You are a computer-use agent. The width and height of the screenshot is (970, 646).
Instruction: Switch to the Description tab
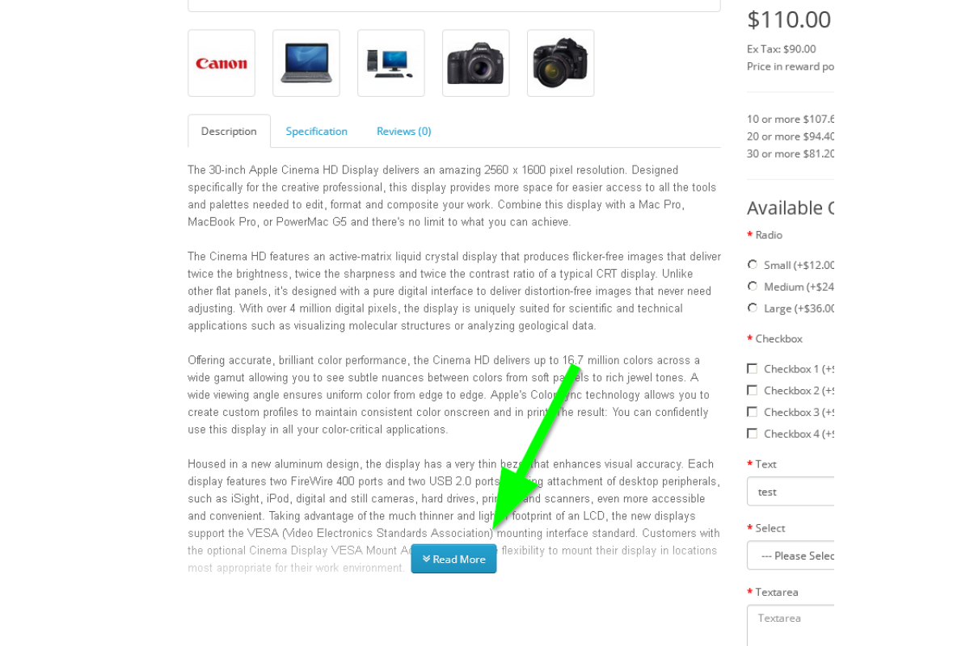tap(229, 131)
